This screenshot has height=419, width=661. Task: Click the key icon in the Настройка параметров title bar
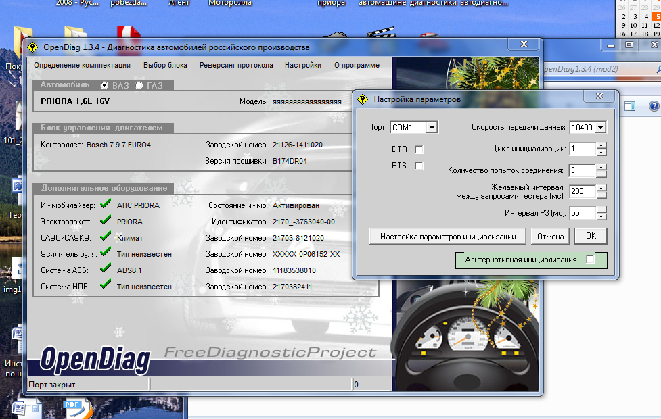[x=363, y=99]
